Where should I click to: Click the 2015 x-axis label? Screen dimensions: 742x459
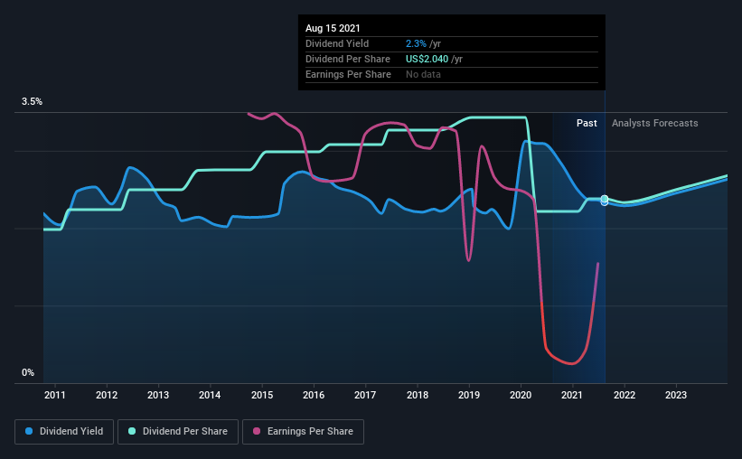[x=262, y=395]
